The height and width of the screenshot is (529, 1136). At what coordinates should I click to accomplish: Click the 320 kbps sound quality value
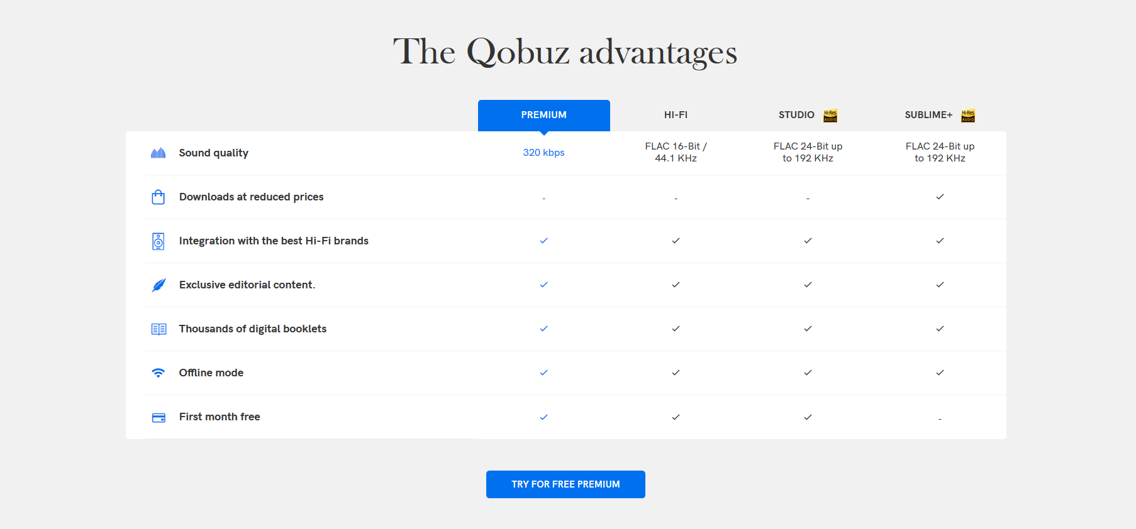coord(543,153)
